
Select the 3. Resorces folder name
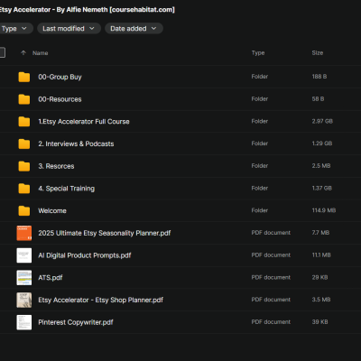pos(56,166)
